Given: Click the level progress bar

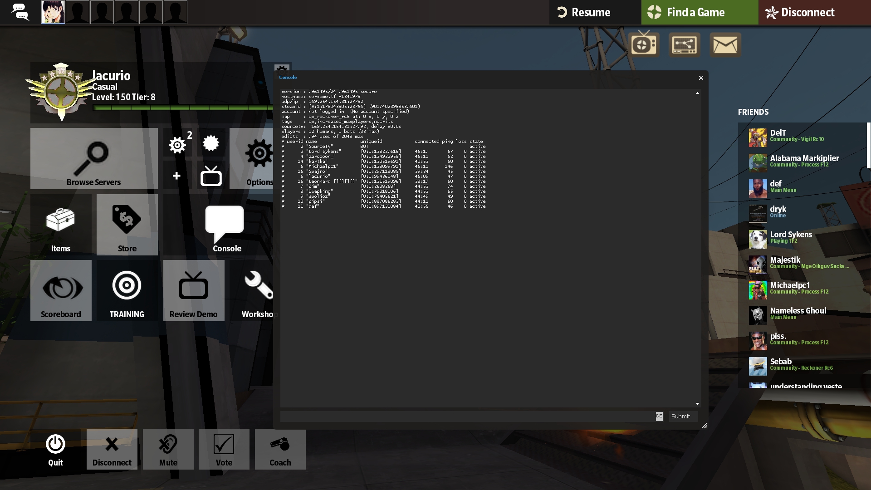Looking at the screenshot, I should (x=183, y=108).
